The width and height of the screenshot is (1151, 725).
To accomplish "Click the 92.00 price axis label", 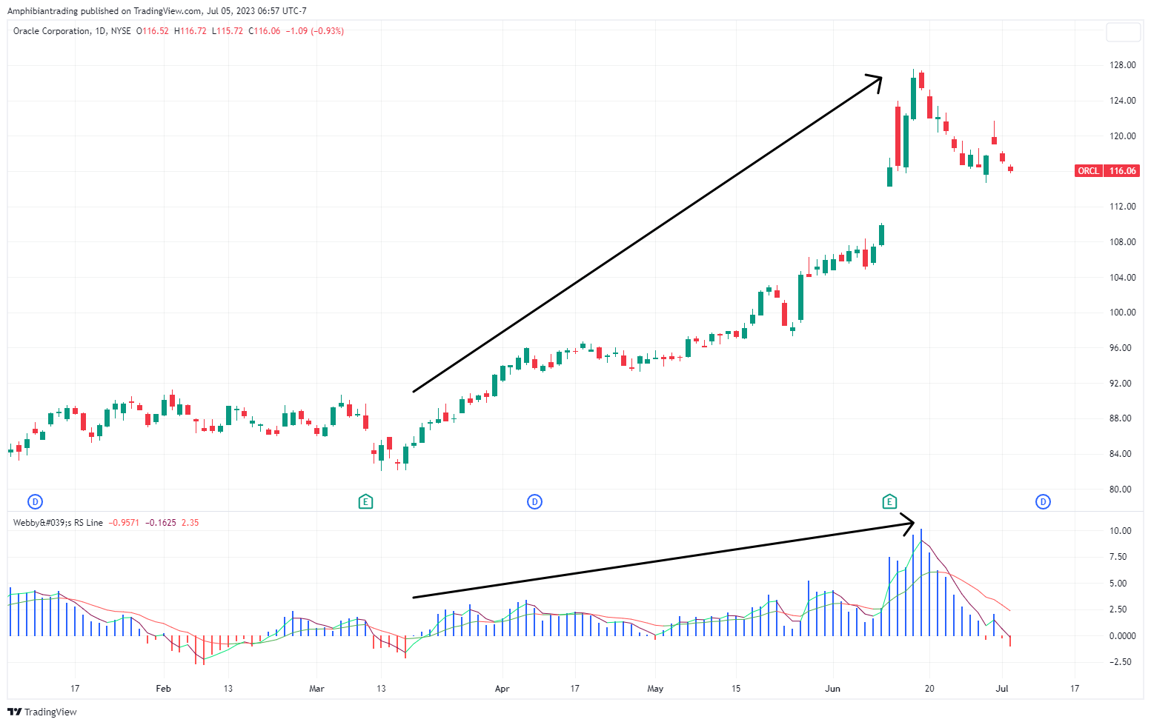I will [x=1122, y=384].
